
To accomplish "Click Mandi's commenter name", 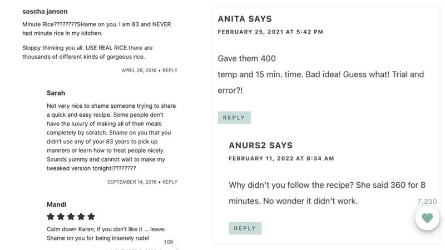I will point(56,204).
